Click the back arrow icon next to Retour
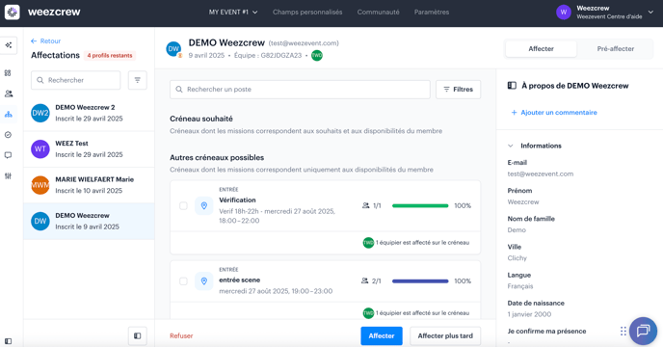This screenshot has width=663, height=347. point(34,41)
